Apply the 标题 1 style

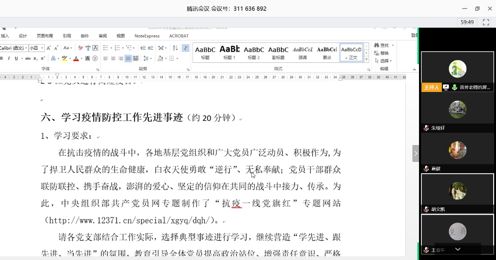pyautogui.click(x=229, y=52)
